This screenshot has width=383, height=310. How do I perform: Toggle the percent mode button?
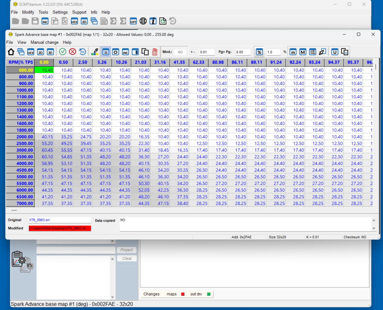[x=260, y=52]
